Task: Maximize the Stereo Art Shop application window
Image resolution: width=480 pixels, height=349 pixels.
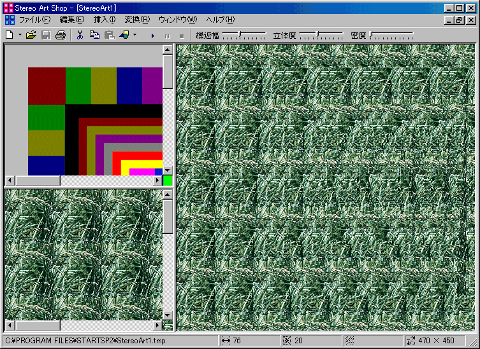Action: [x=459, y=8]
